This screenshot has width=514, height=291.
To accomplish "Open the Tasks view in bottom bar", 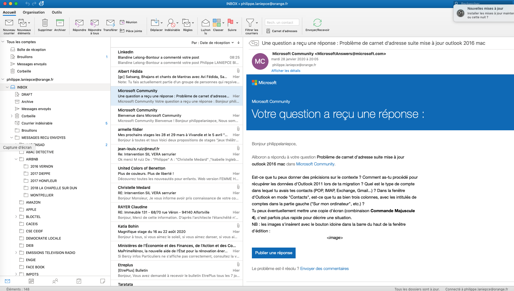I will (x=79, y=281).
